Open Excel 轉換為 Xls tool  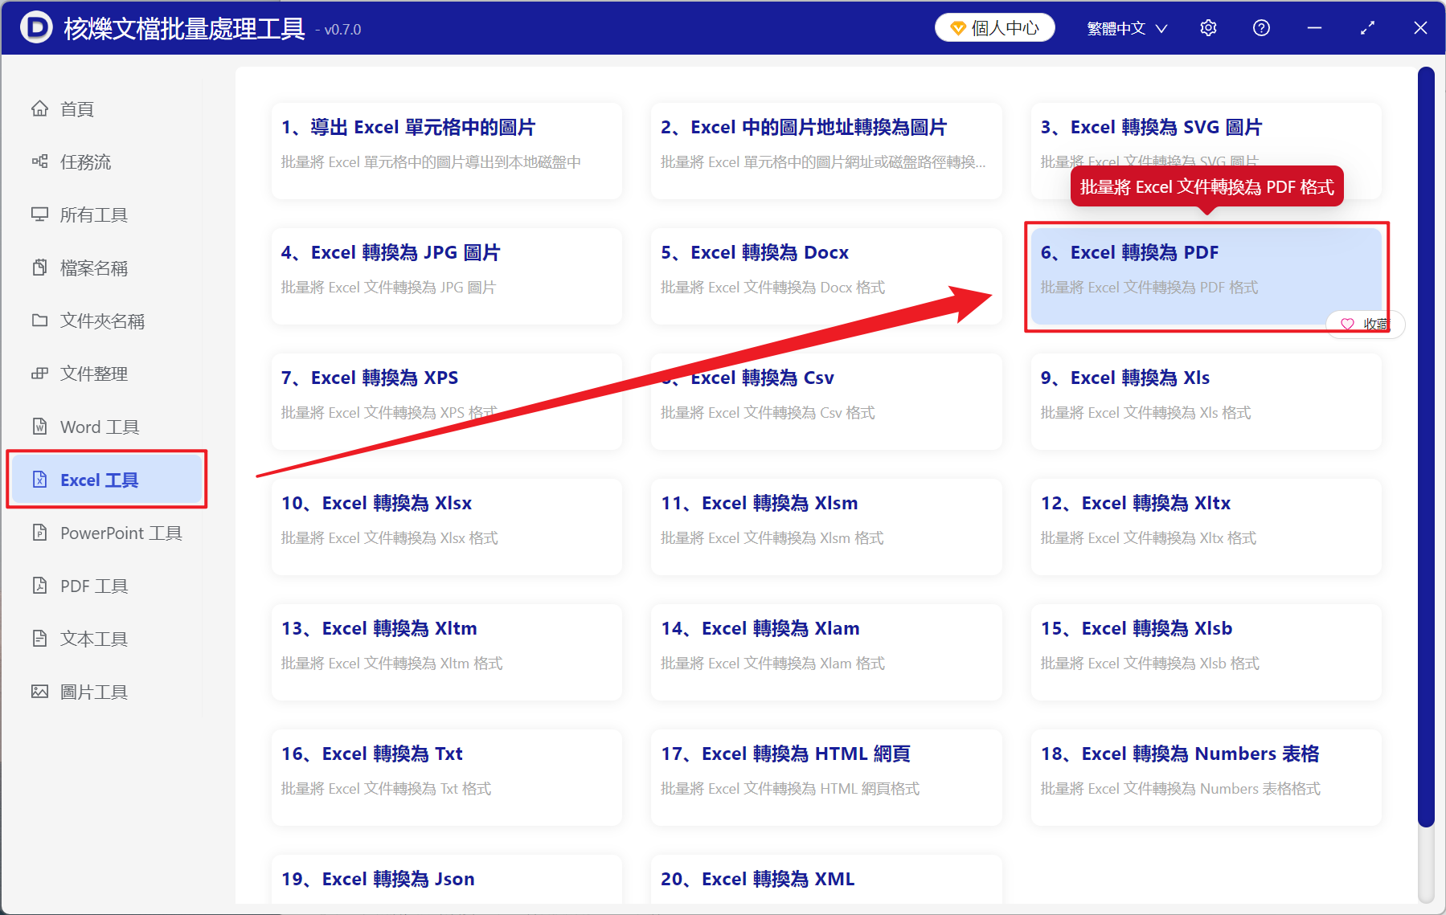(1206, 401)
